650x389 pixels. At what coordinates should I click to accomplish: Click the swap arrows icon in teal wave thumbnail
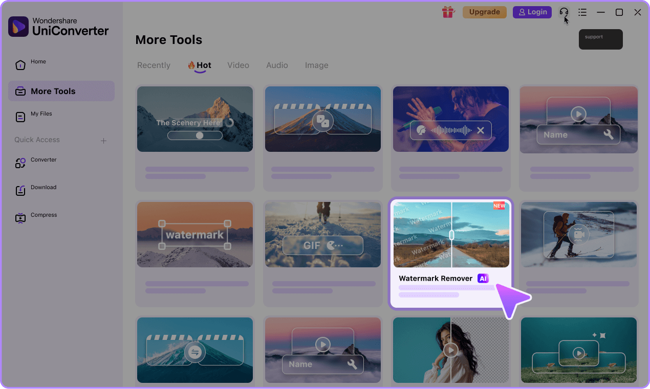194,352
